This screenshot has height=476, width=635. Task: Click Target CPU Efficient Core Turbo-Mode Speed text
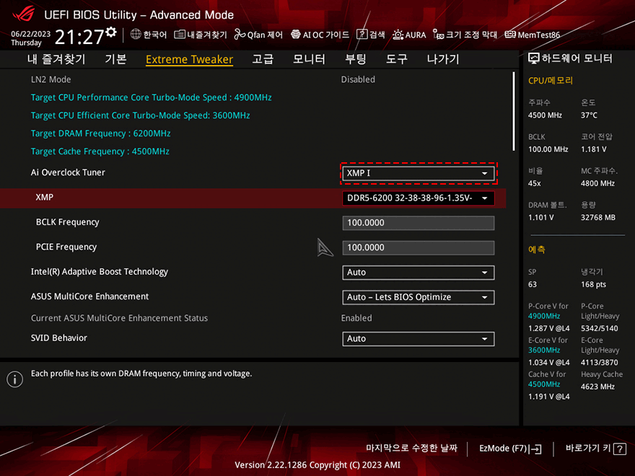[x=140, y=115]
